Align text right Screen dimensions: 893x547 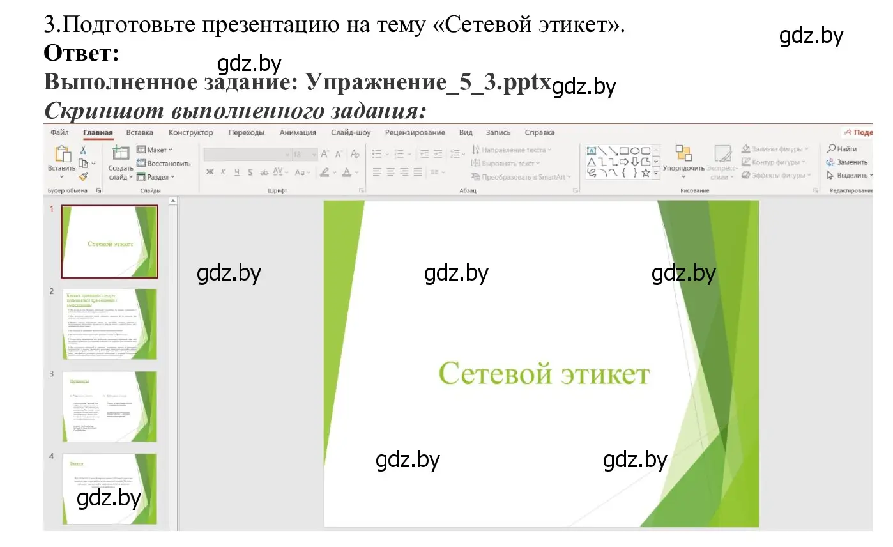404,172
